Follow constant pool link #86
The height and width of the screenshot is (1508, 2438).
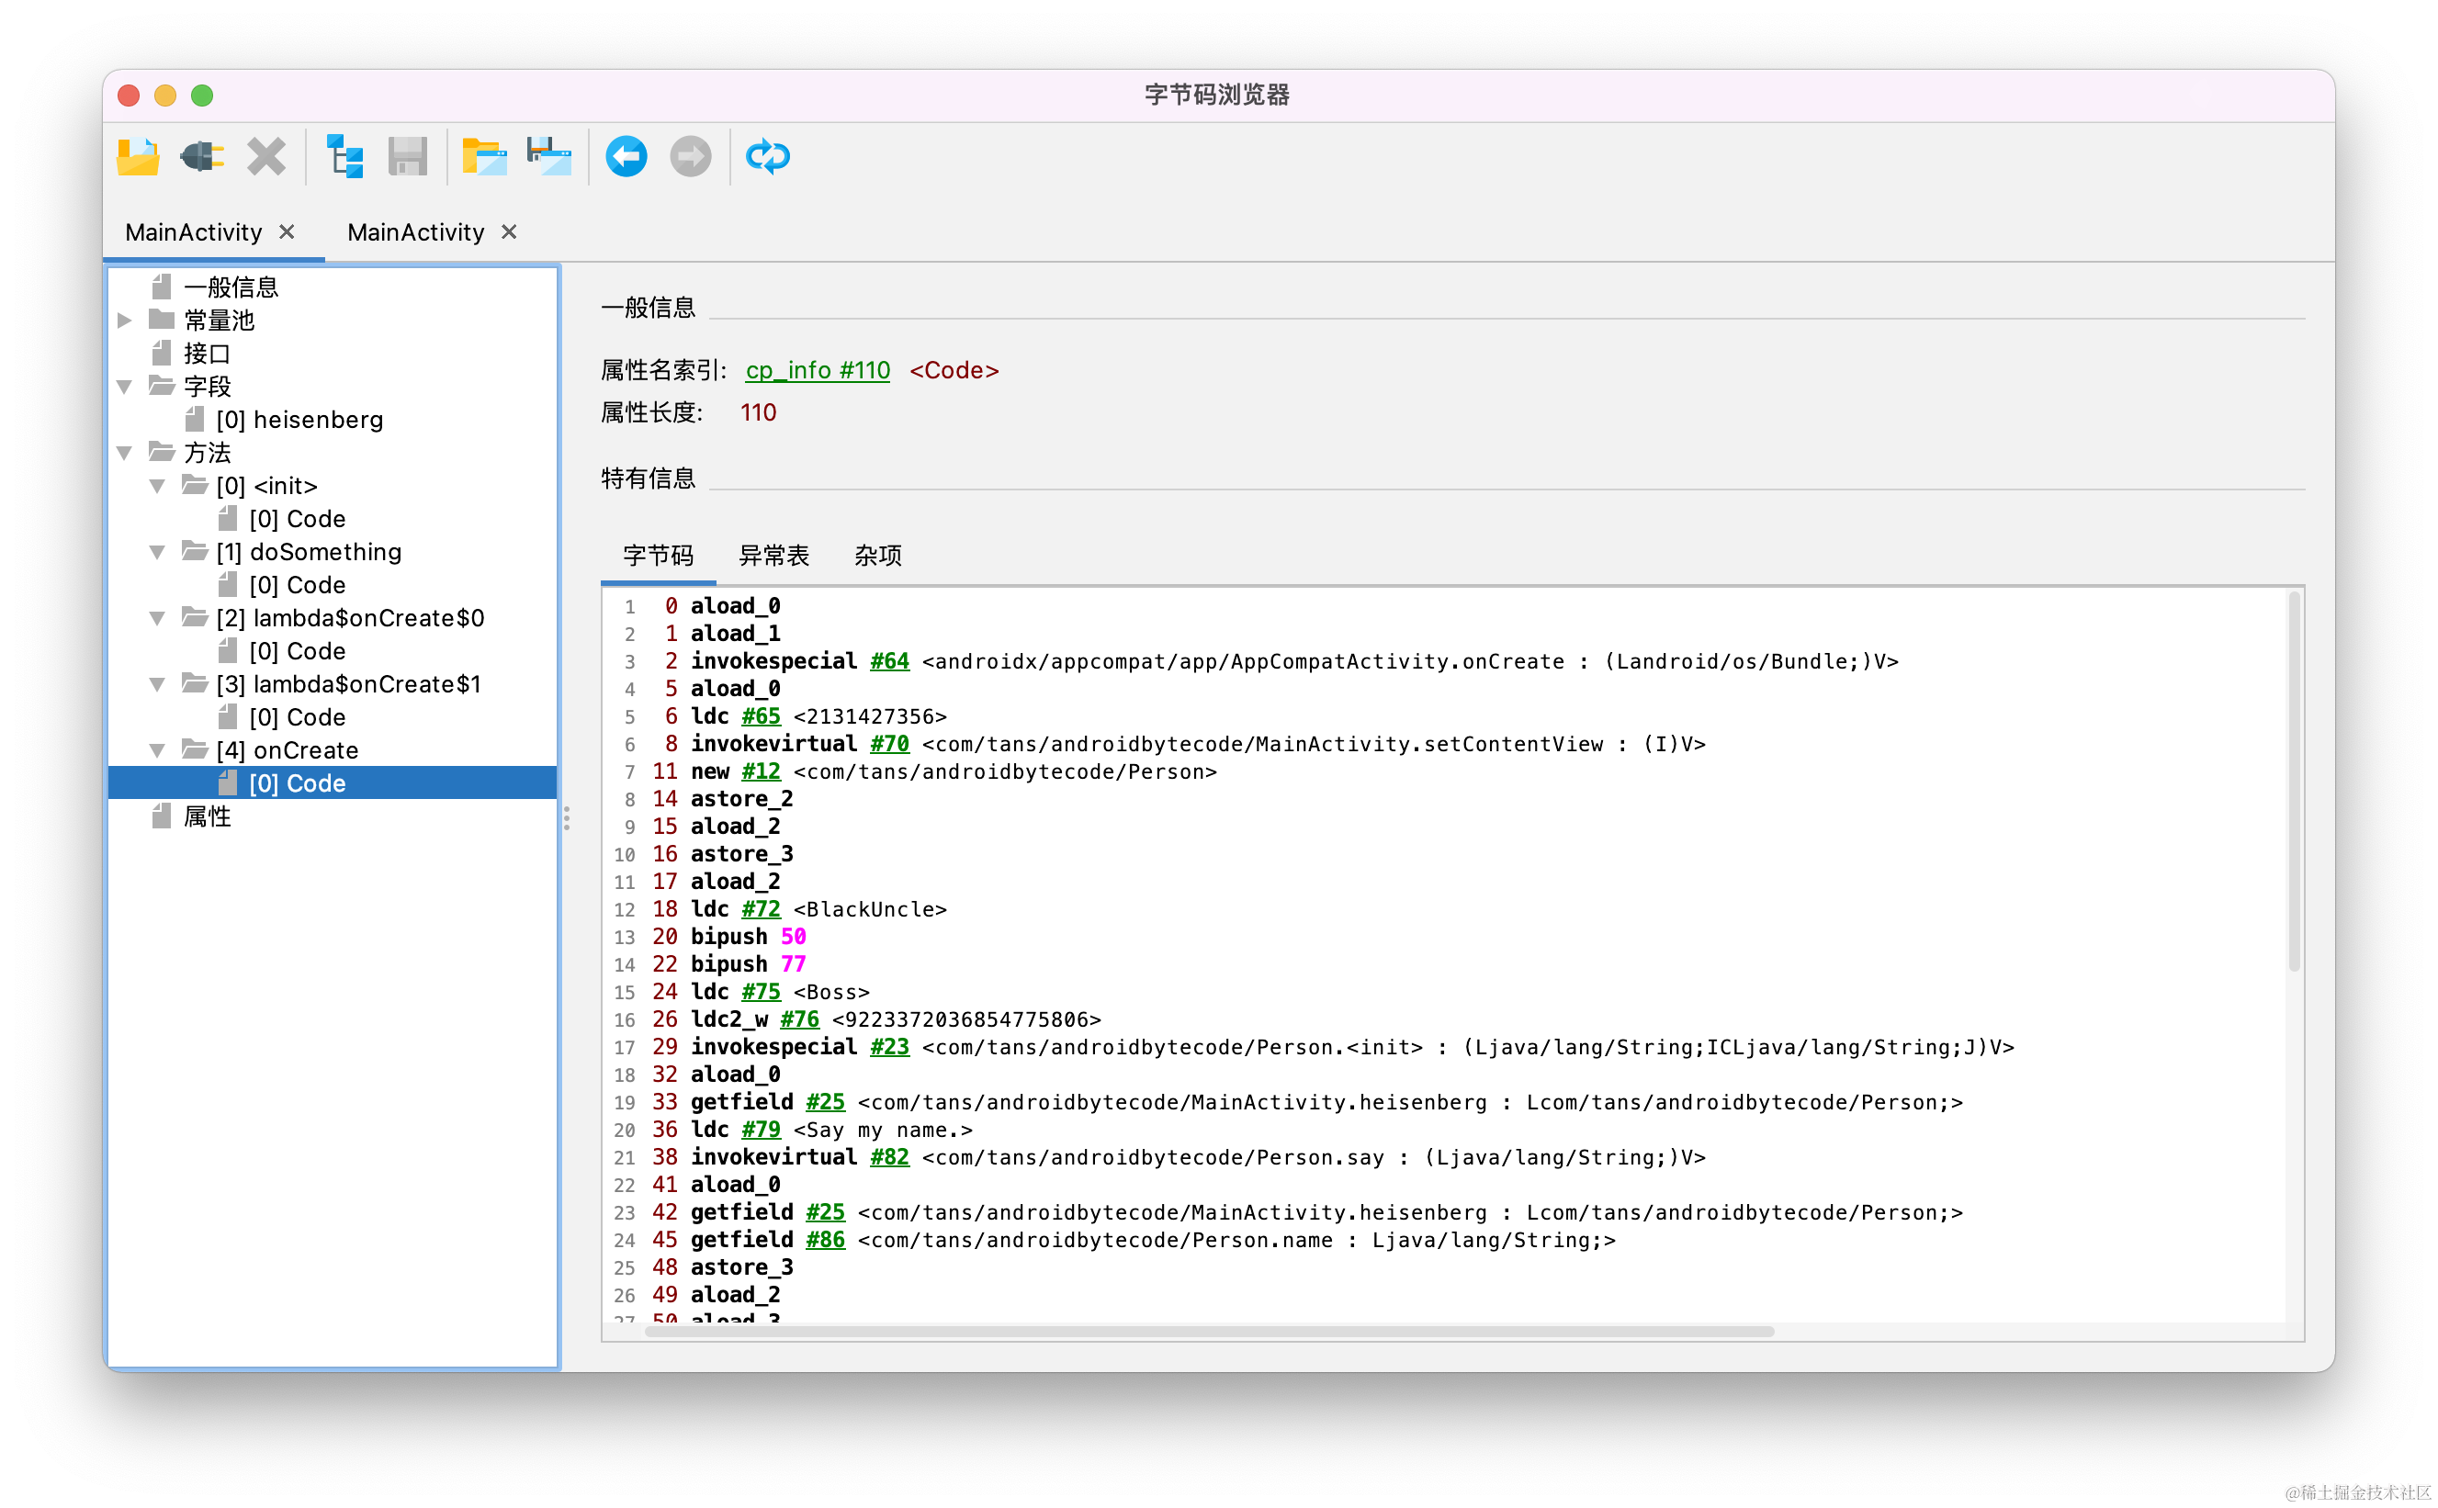(825, 1240)
